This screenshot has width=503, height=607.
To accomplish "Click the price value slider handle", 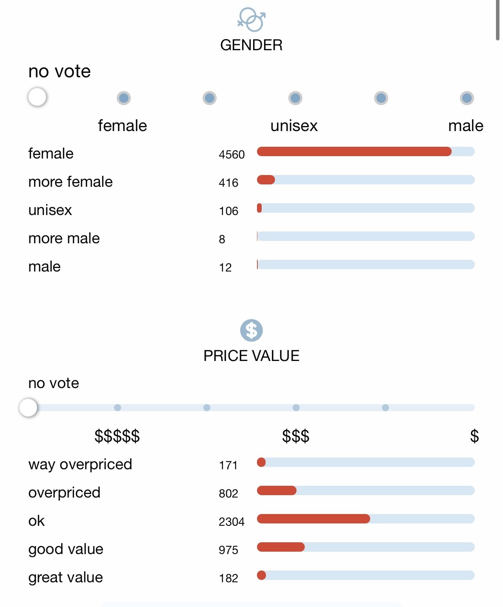I will (x=28, y=408).
